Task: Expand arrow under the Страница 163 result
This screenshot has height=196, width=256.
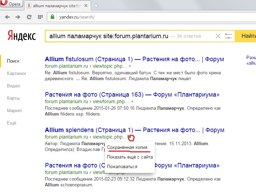Action: tap(132, 102)
